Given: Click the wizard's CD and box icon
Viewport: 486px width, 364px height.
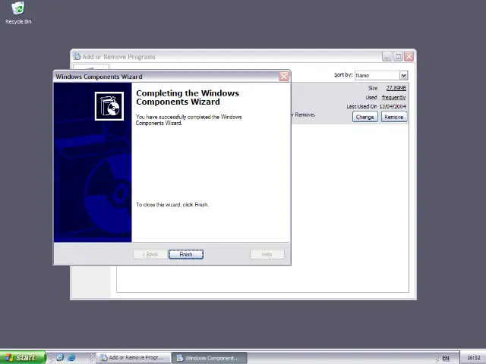Looking at the screenshot, I should pyautogui.click(x=109, y=106).
